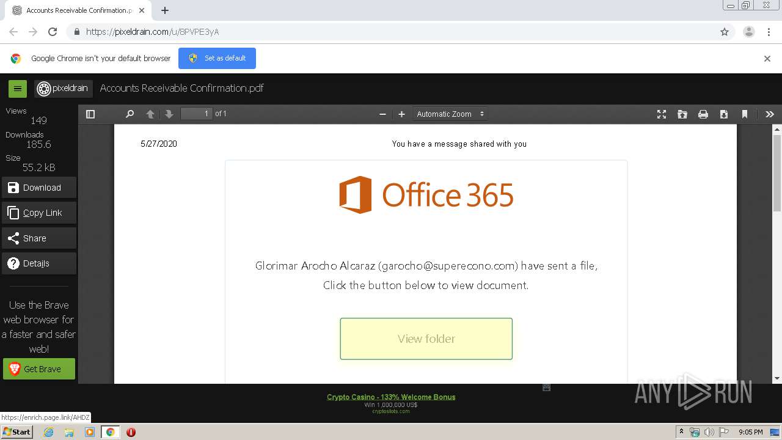The height and width of the screenshot is (440, 782).
Task: Click the taskbar clock 9:05 PM
Action: click(750, 432)
